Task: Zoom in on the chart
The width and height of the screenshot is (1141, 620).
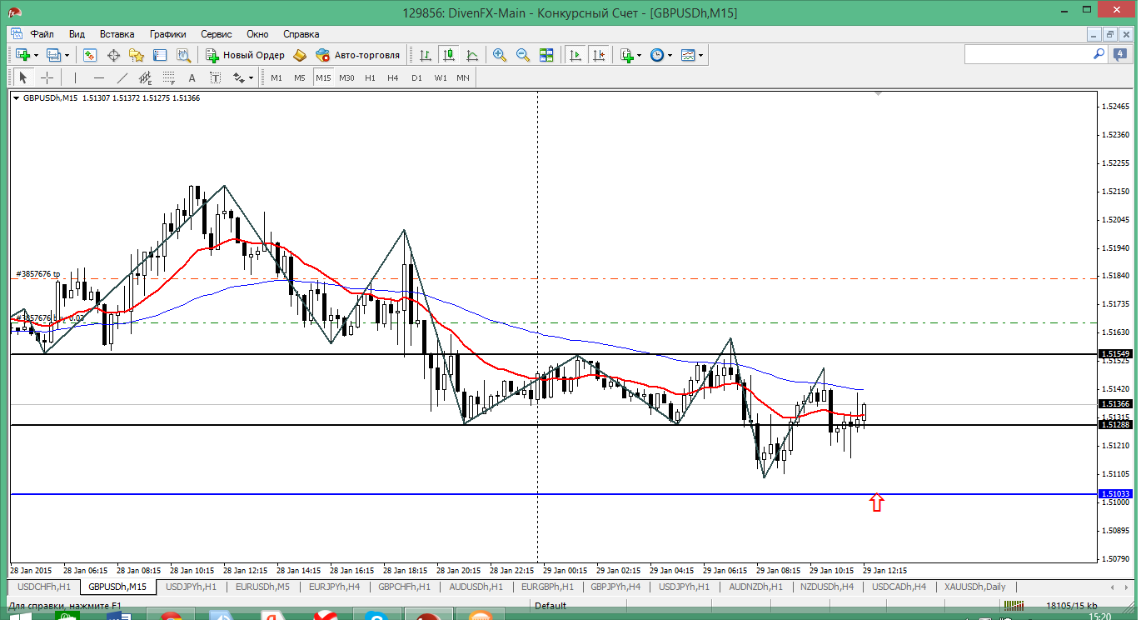Action: (500, 55)
